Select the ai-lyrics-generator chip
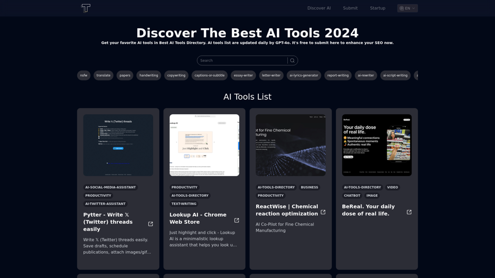Screen dimensions: 495x278 tap(304, 75)
